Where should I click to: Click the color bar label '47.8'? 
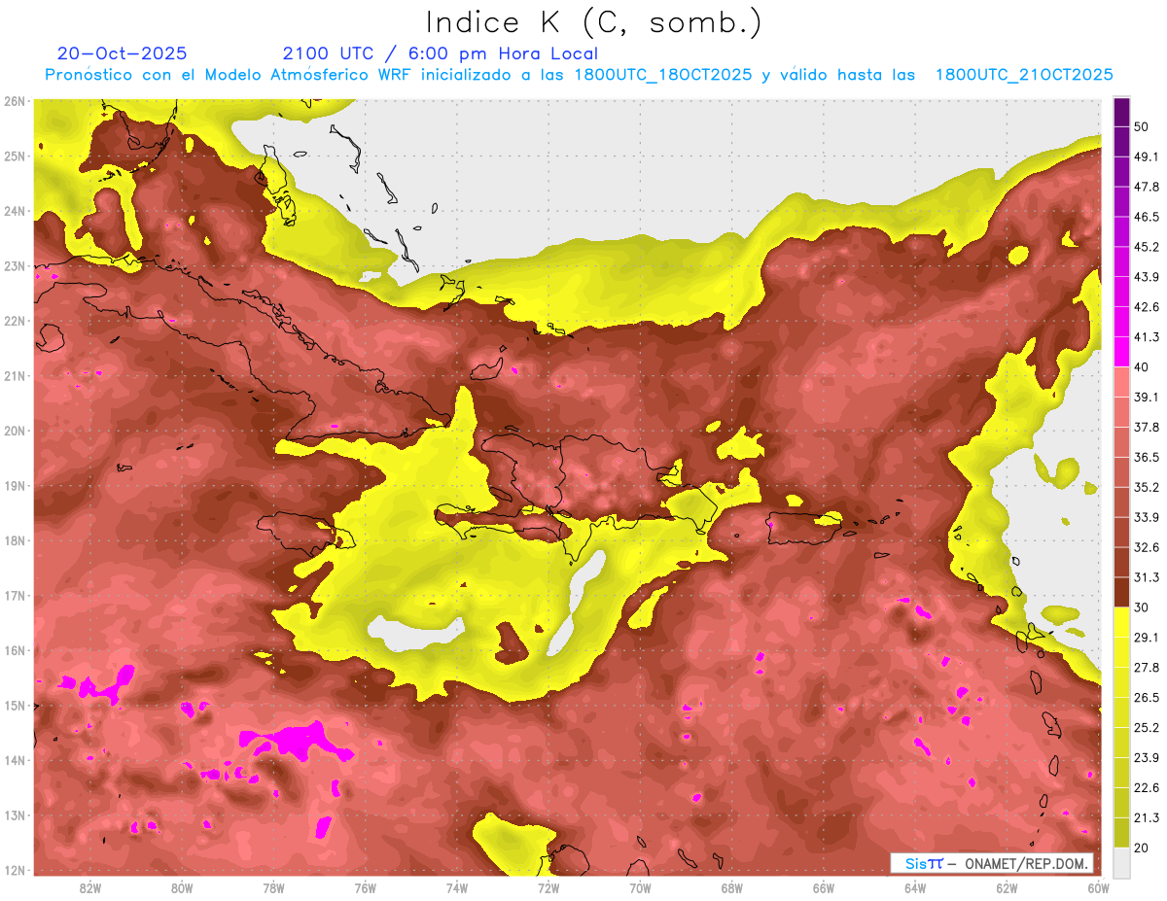point(1147,188)
